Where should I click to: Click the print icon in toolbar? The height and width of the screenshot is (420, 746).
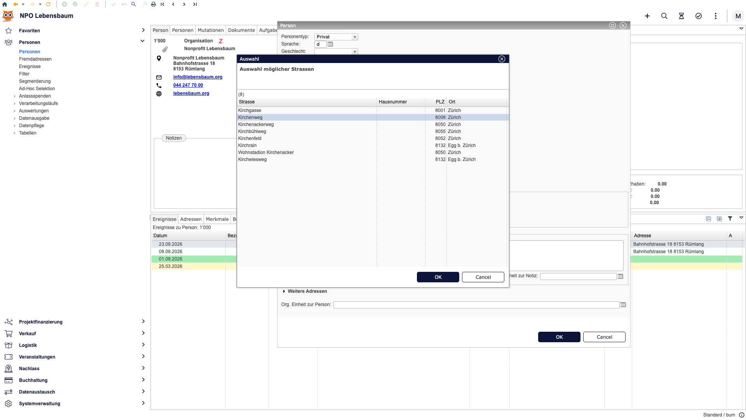153,4
